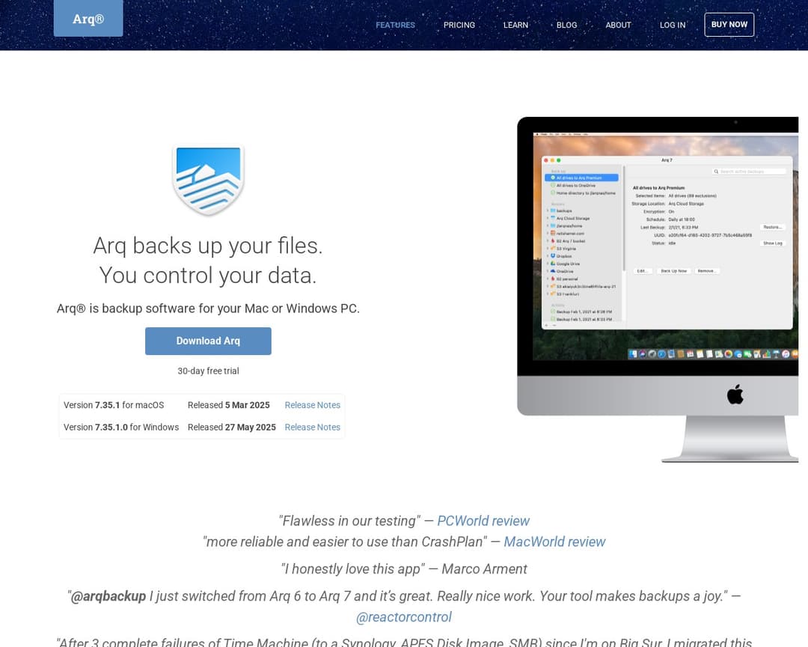The height and width of the screenshot is (647, 808).
Task: Click the 'Version 7.35.1.0 for Windows' text
Action: pos(121,427)
